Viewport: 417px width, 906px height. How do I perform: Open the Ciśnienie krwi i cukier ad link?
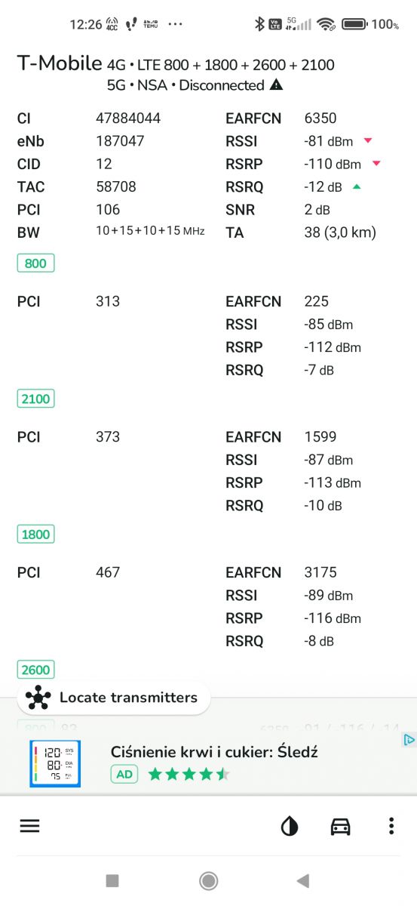214,752
